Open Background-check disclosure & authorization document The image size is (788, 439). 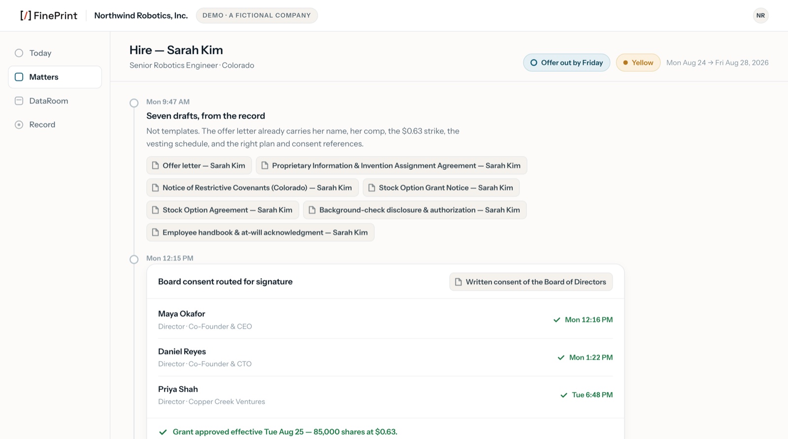point(415,210)
